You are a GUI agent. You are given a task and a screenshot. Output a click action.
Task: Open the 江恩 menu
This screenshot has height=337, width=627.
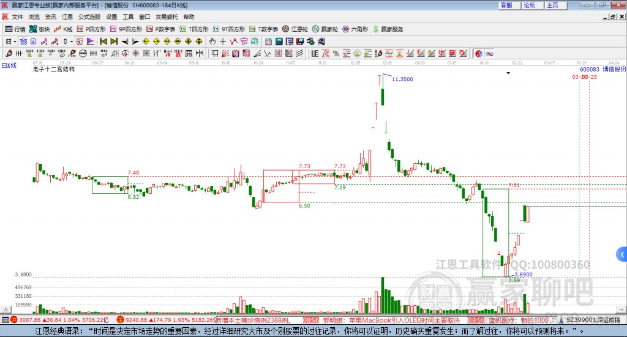[67, 17]
